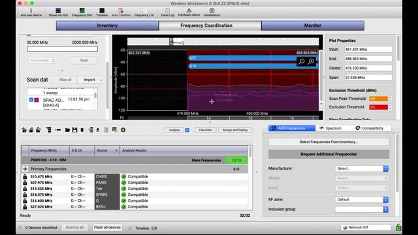This screenshot has width=418, height=235.
Task: Click the padlock icon at bottom right
Action: click(398, 228)
